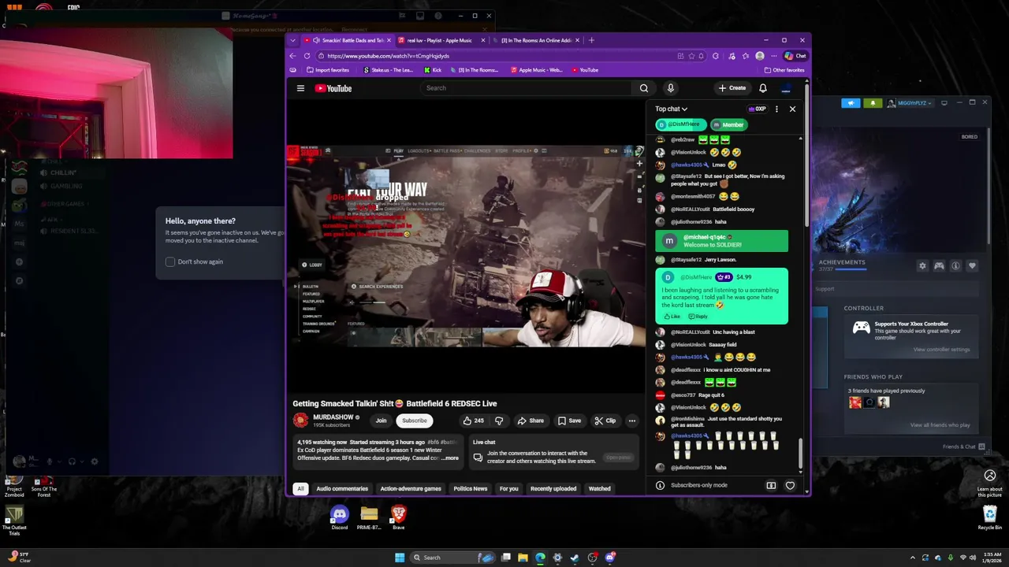
Task: Select the All filter chip
Action: [300, 488]
